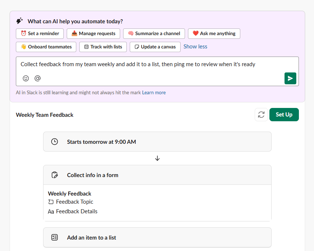Click the What can AI help heading

pos(75,21)
